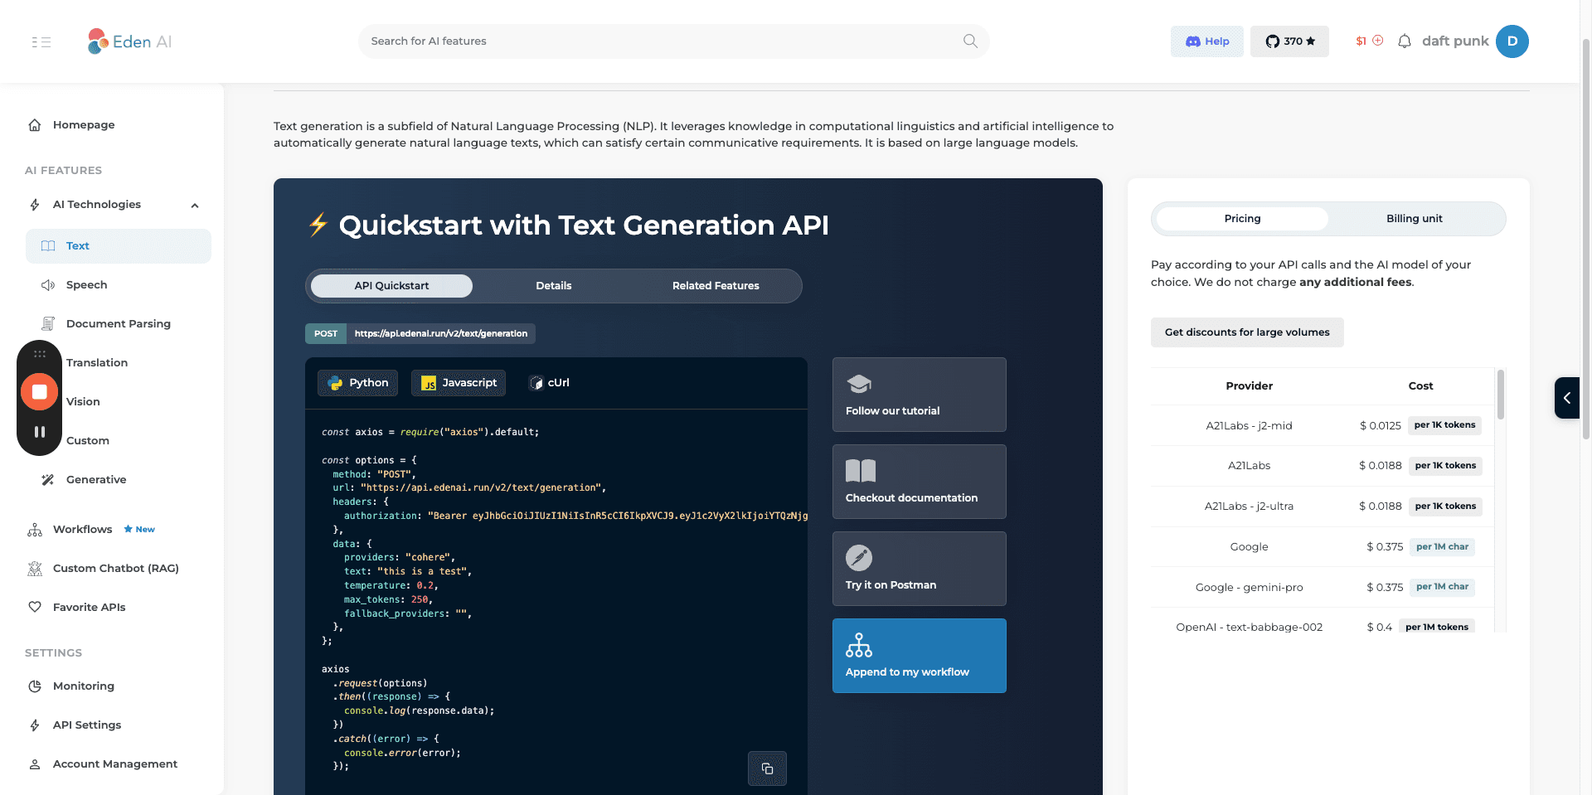
Task: Toggle the sidebar menu icon
Action: [41, 41]
